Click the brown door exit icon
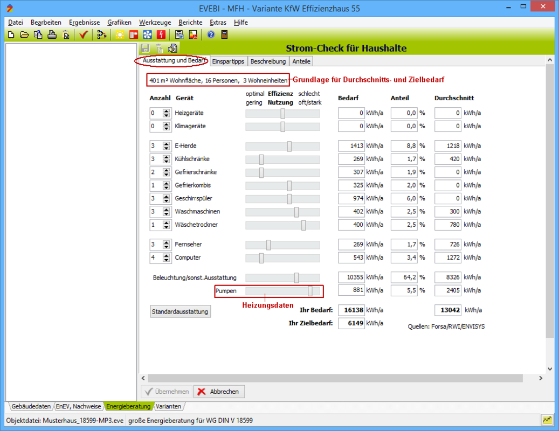559x431 pixels. point(224,35)
